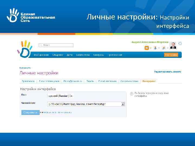Open the messages envelope icon

point(147,48)
